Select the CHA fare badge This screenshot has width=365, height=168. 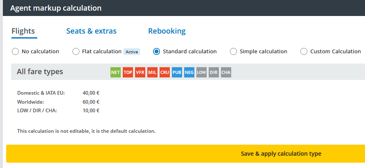pyautogui.click(x=226, y=73)
